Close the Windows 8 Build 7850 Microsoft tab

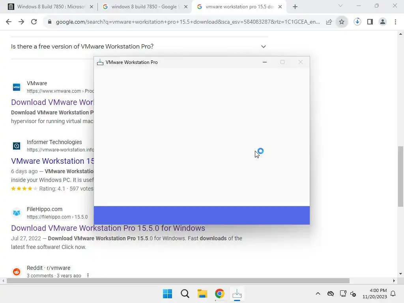(92, 7)
